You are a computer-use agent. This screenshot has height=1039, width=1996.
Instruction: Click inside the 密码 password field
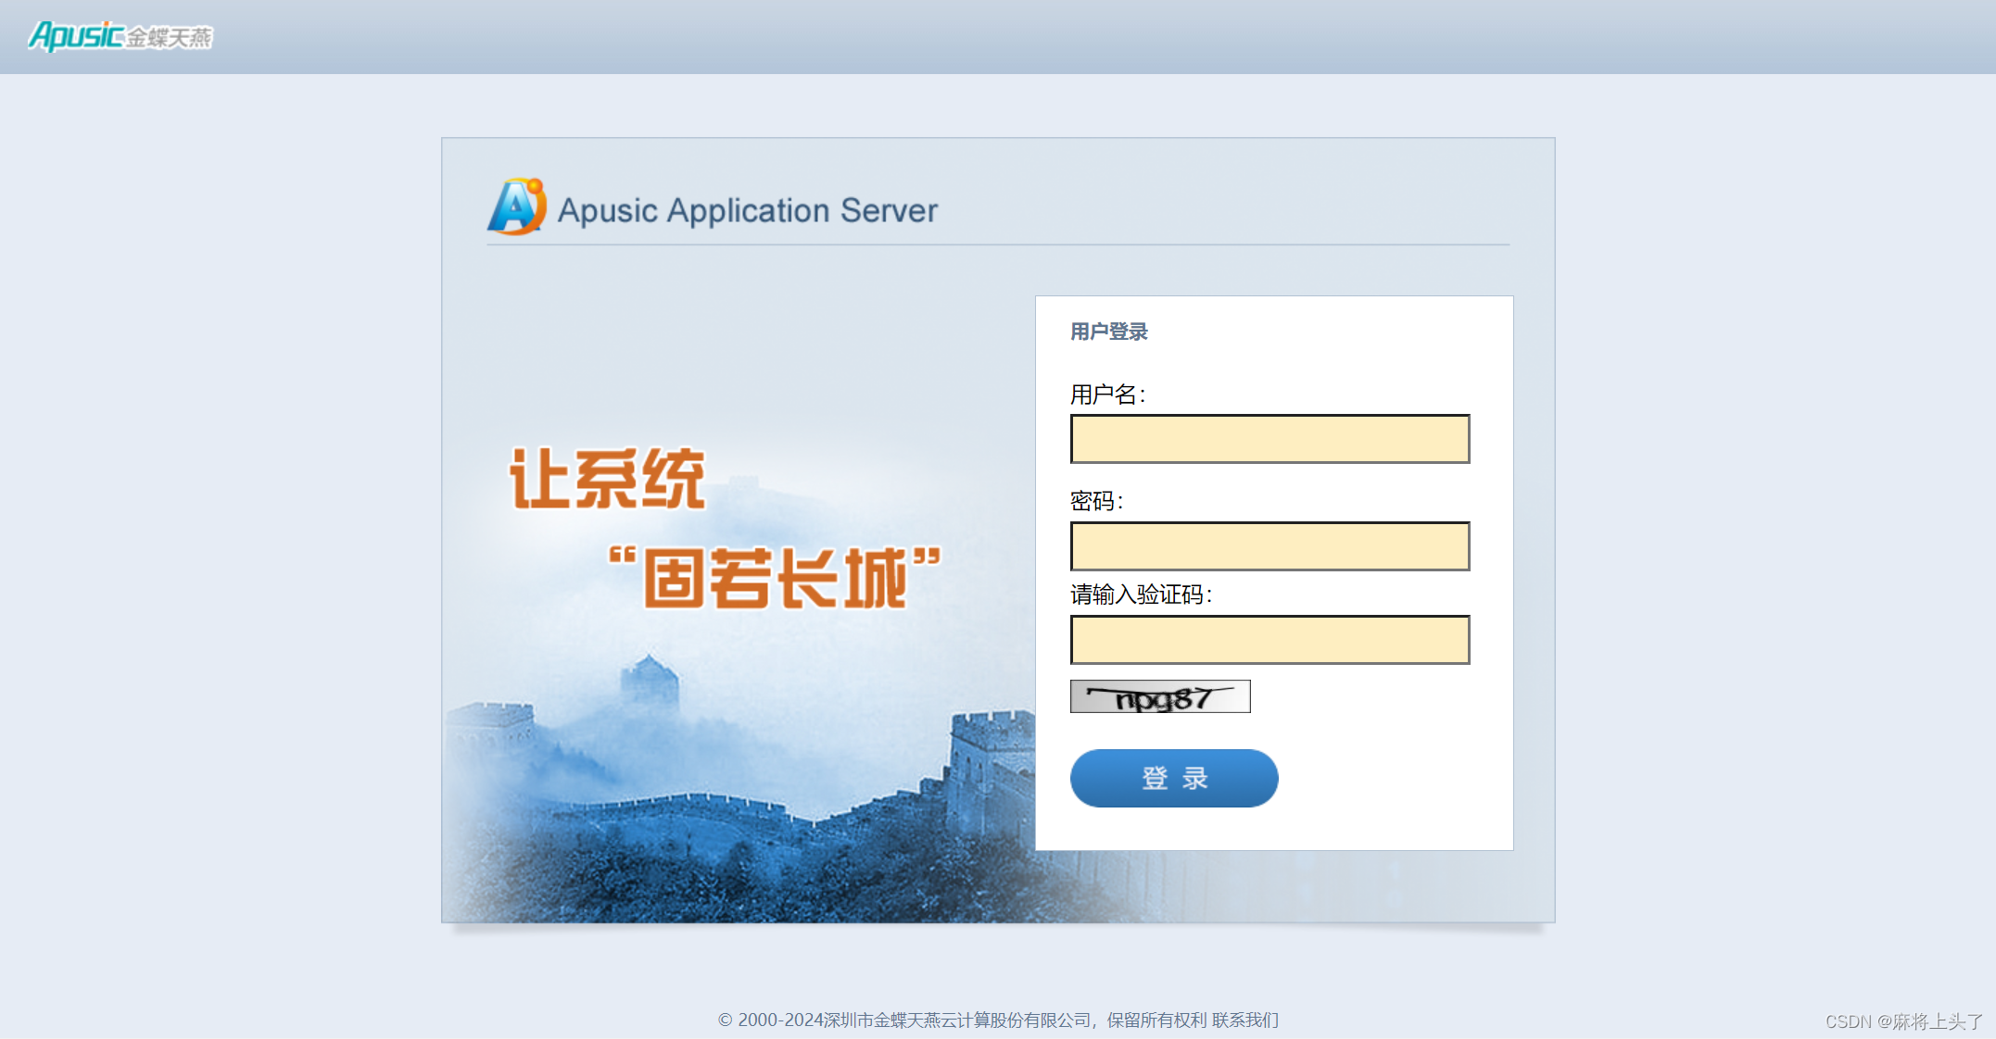click(x=1269, y=546)
